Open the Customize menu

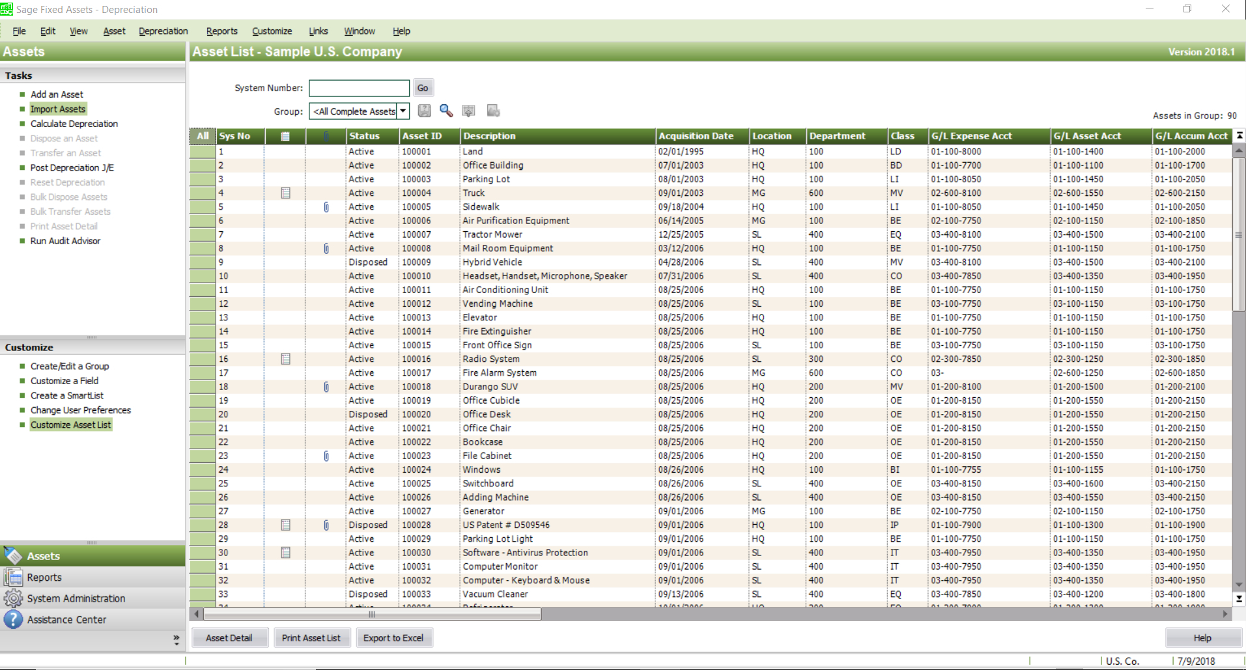click(x=272, y=31)
